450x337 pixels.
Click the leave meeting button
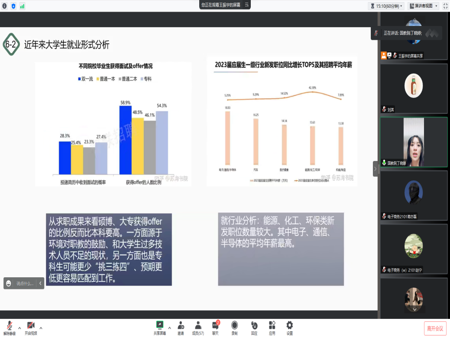(x=435, y=328)
